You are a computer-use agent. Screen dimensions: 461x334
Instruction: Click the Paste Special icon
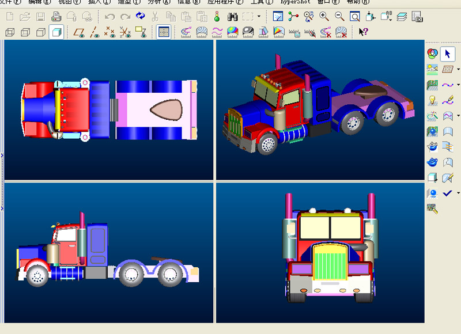pos(202,17)
